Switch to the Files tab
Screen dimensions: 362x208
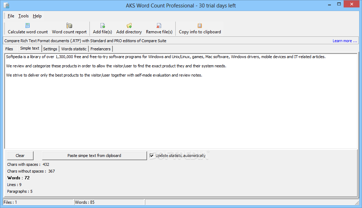click(x=9, y=49)
